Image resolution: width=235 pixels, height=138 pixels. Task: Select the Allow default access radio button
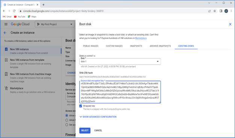67,115
